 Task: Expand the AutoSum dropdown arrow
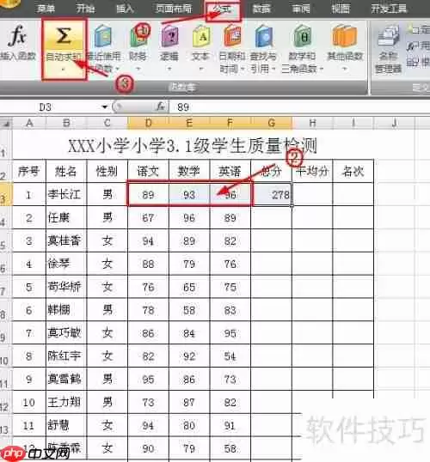click(x=63, y=70)
